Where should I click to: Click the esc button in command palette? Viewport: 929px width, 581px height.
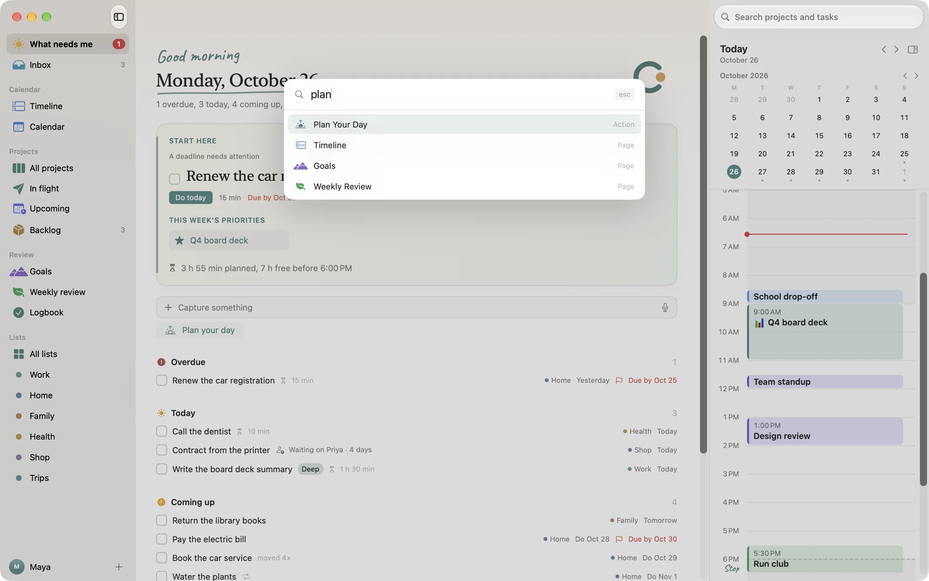point(624,94)
